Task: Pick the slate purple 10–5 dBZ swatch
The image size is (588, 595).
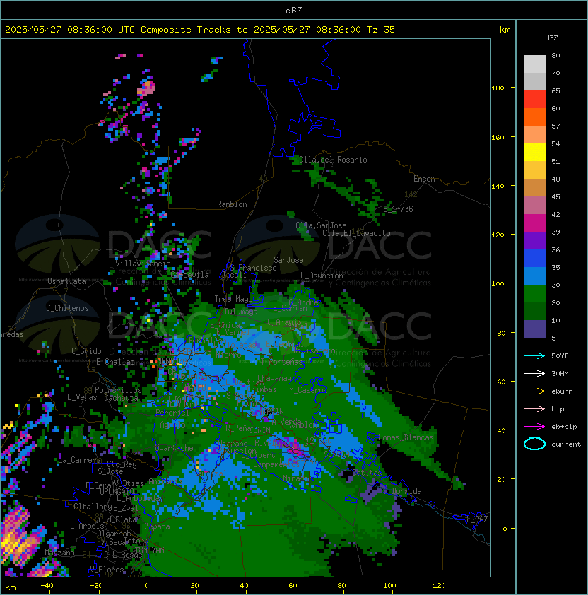Action: (x=534, y=329)
